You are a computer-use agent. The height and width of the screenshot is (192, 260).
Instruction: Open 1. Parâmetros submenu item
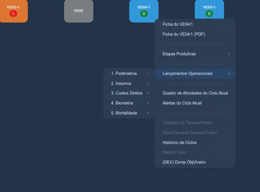tap(129, 73)
